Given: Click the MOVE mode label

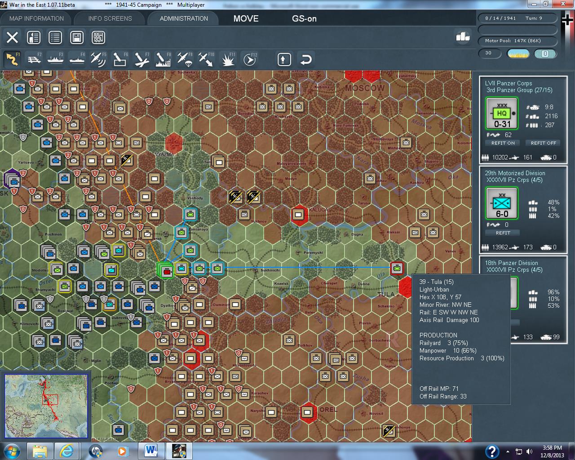Looking at the screenshot, I should click(x=246, y=18).
